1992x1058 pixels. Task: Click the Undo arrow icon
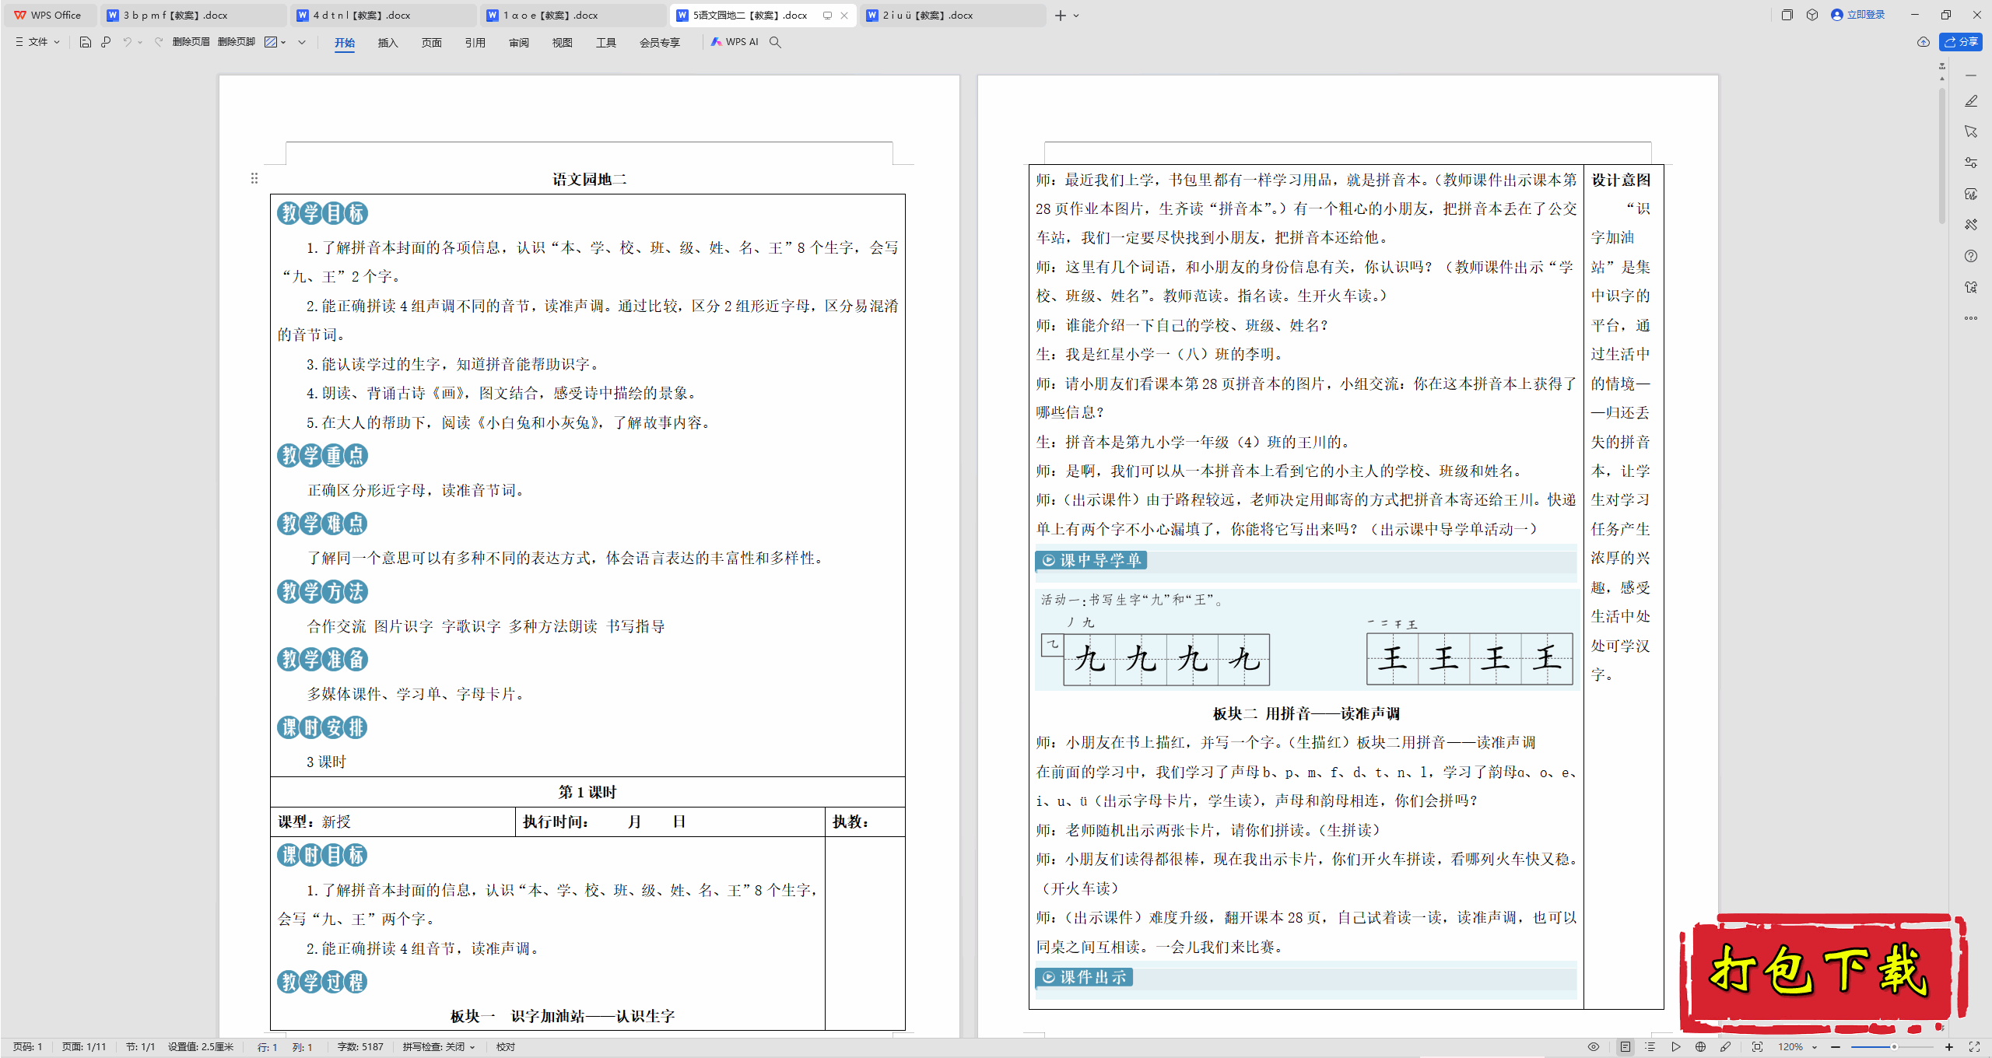[127, 42]
